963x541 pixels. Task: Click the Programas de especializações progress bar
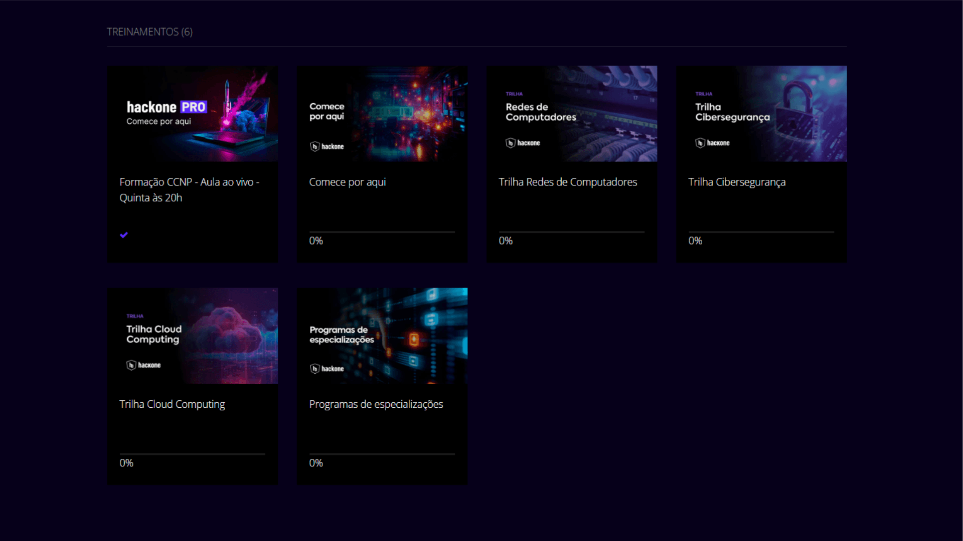[382, 454]
